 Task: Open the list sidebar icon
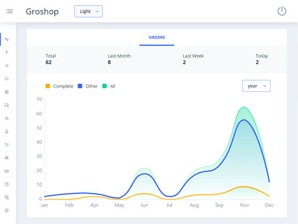7,66
